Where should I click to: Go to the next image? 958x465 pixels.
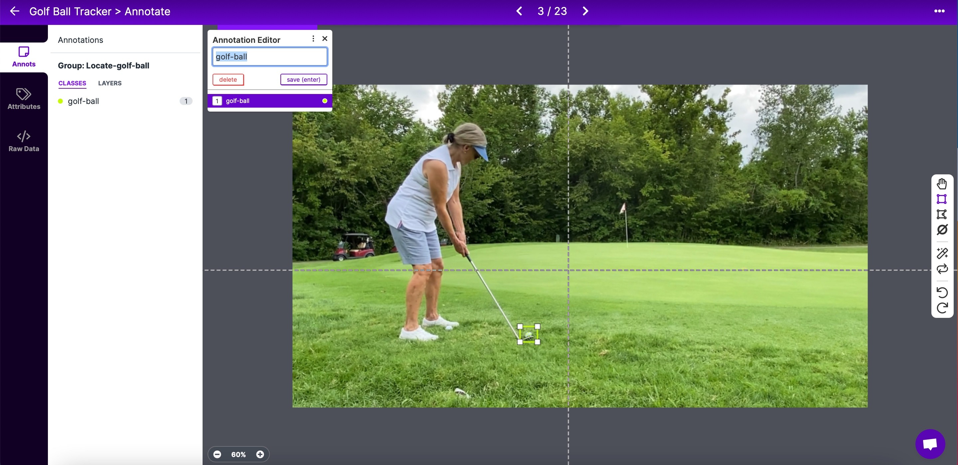pos(585,11)
